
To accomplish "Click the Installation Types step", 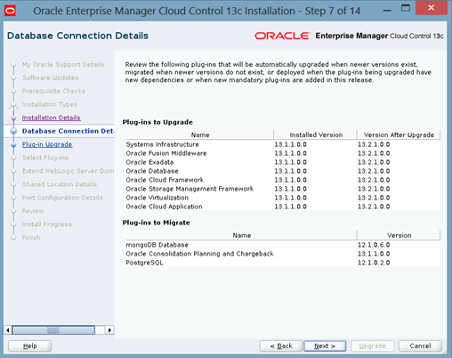I will 50,104.
